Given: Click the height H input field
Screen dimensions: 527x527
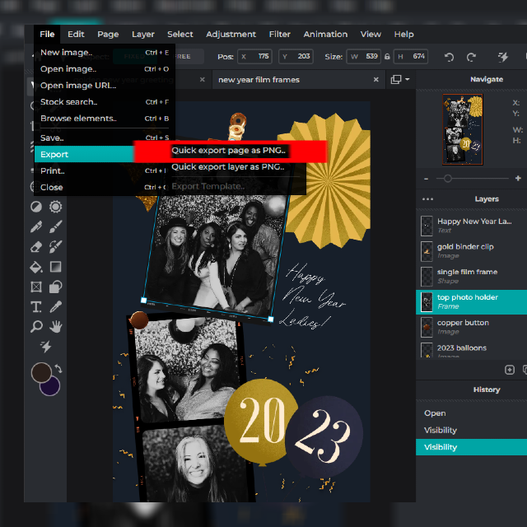Looking at the screenshot, I should click(410, 57).
